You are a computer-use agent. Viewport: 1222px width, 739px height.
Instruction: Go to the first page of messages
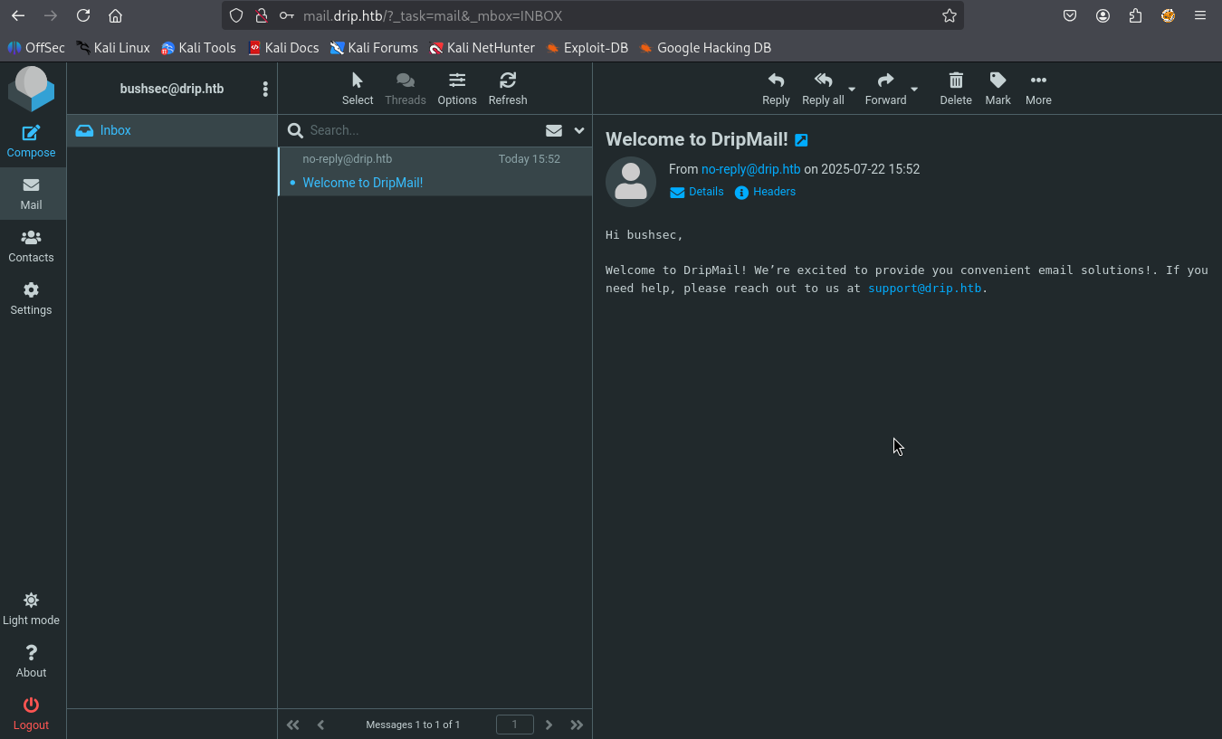coord(292,725)
